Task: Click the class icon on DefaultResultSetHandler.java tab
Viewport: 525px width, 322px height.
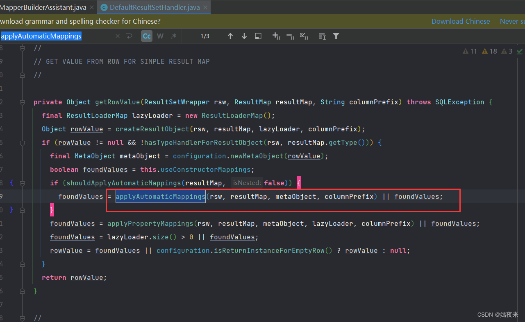Action: tap(104, 7)
